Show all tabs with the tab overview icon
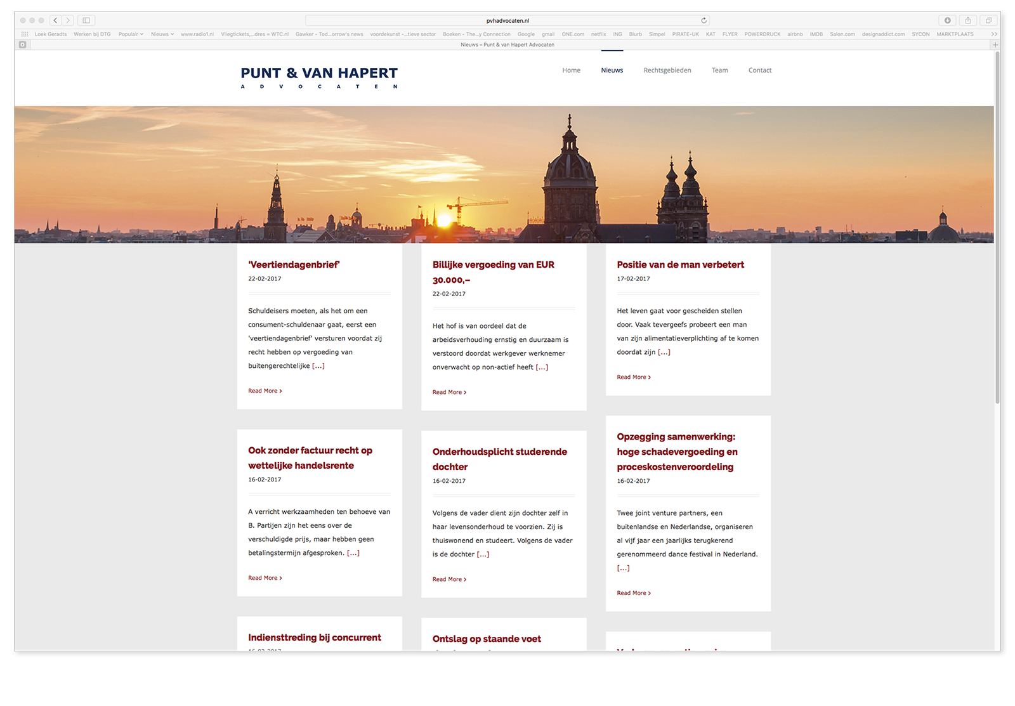Image resolution: width=1015 pixels, height=706 pixels. pos(988,20)
